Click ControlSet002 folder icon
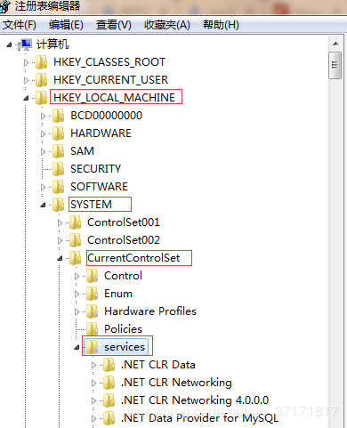The image size is (347, 428). 76,240
